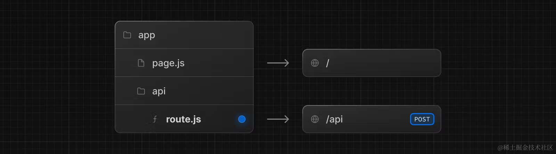The image size is (556, 154).
Task: Click the slash path text
Action: point(327,63)
